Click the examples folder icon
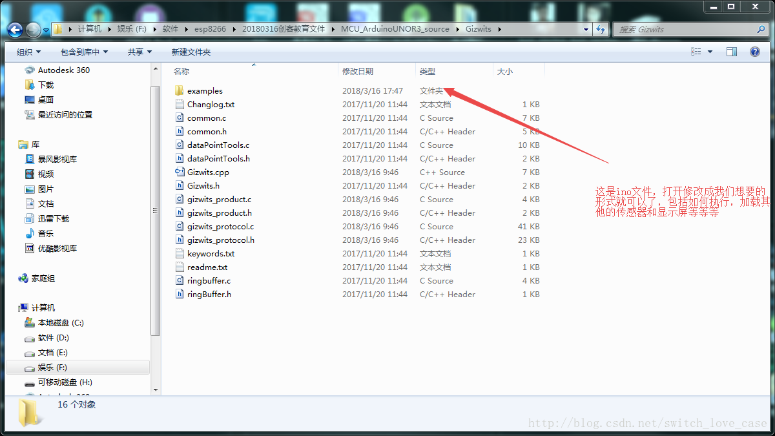 [x=180, y=90]
